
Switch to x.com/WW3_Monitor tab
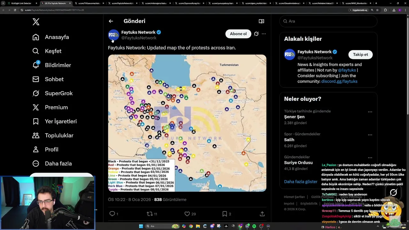356,3
